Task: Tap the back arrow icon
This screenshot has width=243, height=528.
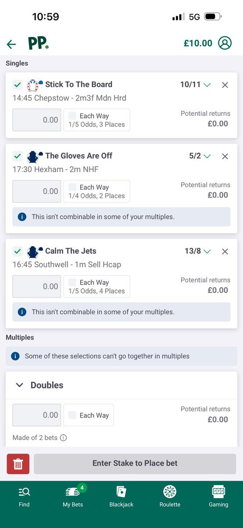Action: pyautogui.click(x=11, y=44)
